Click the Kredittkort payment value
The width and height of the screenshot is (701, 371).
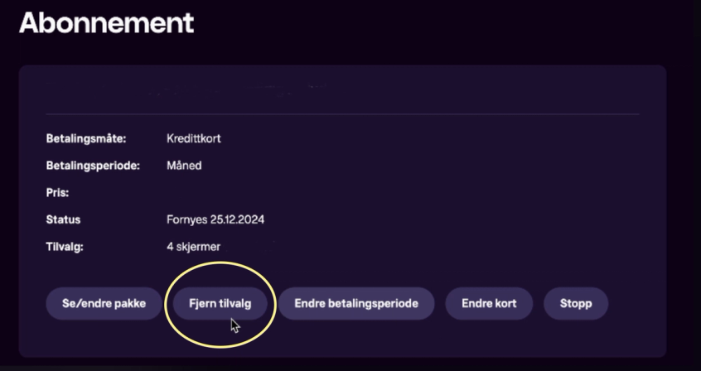[x=194, y=138]
